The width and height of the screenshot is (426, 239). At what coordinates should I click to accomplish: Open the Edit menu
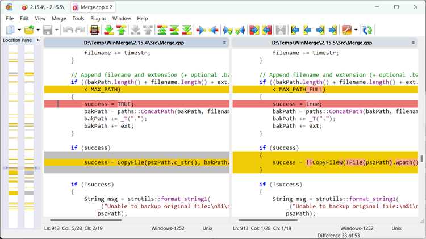coord(24,19)
